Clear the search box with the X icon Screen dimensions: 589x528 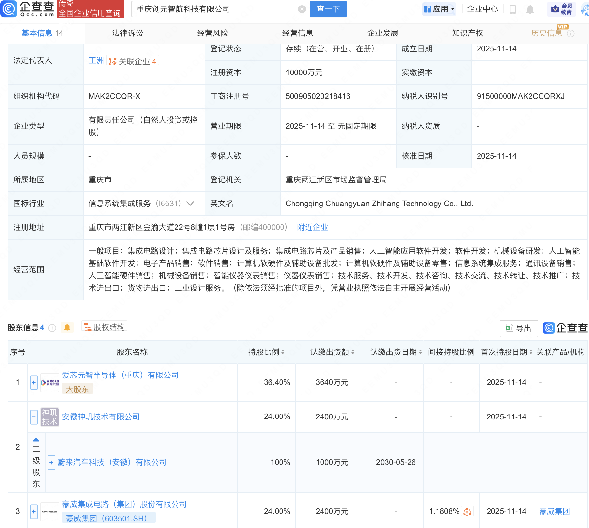pyautogui.click(x=302, y=9)
